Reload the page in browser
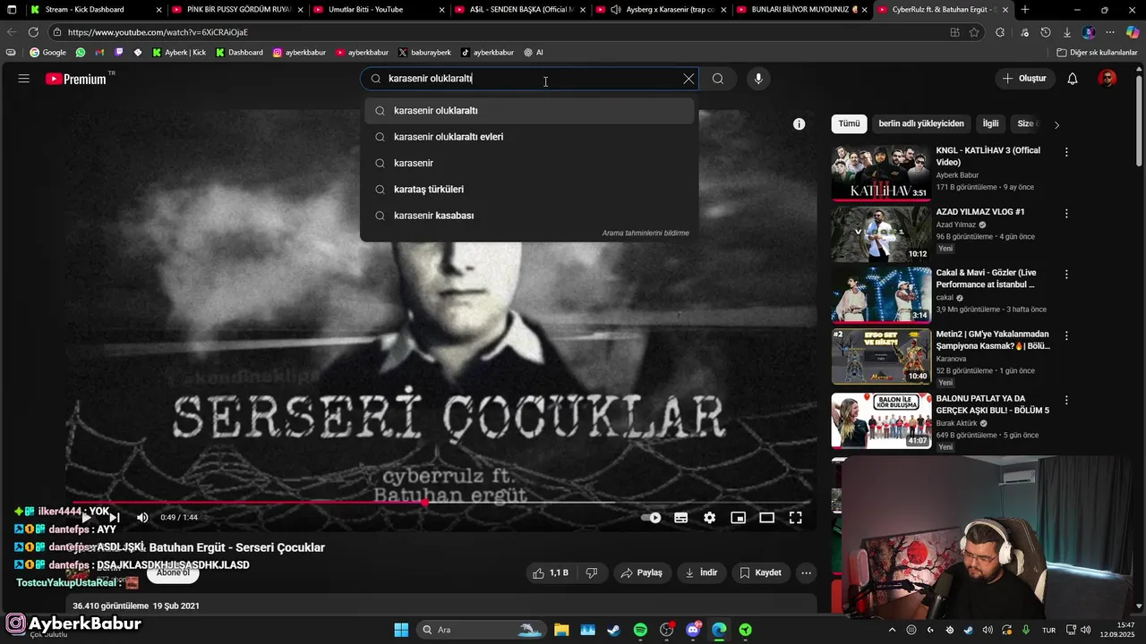 tap(33, 32)
